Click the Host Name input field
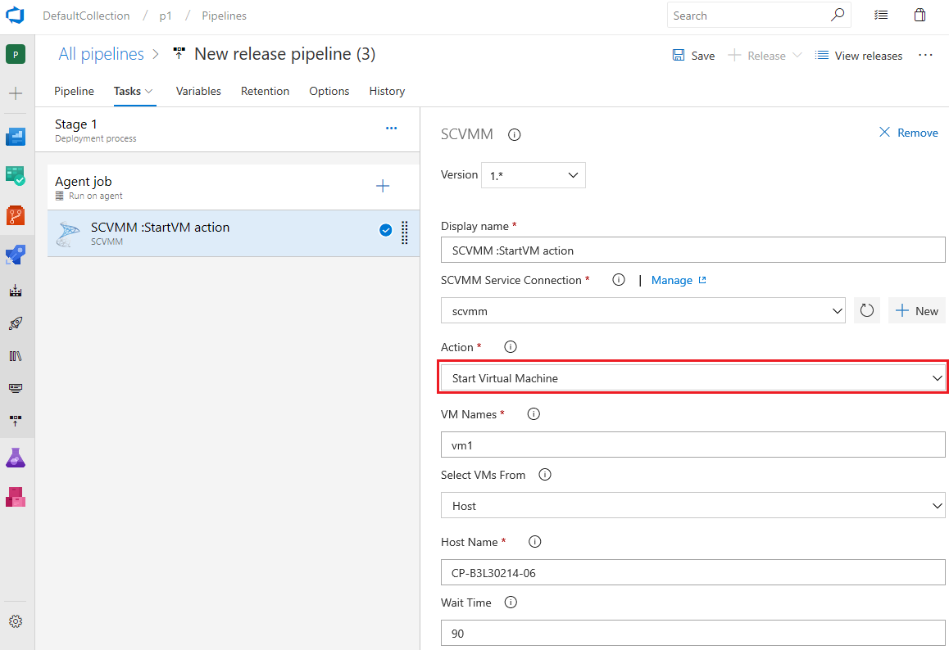Viewport: 949px width, 650px height. click(x=693, y=572)
